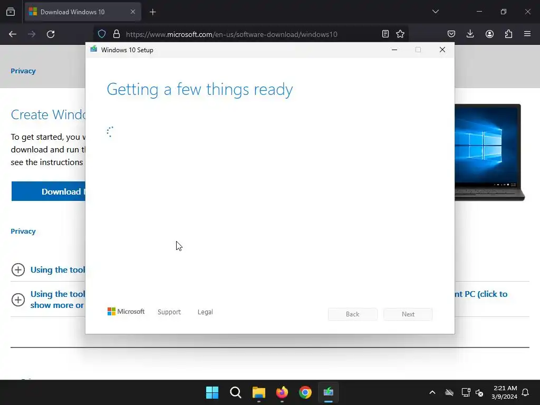The width and height of the screenshot is (540, 405).
Task: Open a new browser tab
Action: [152, 12]
